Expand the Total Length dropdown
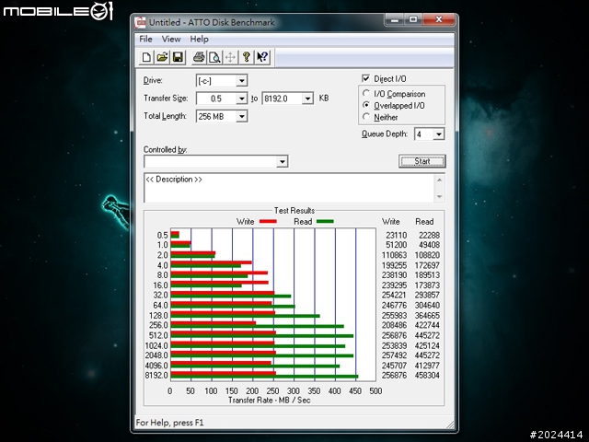 [x=241, y=117]
